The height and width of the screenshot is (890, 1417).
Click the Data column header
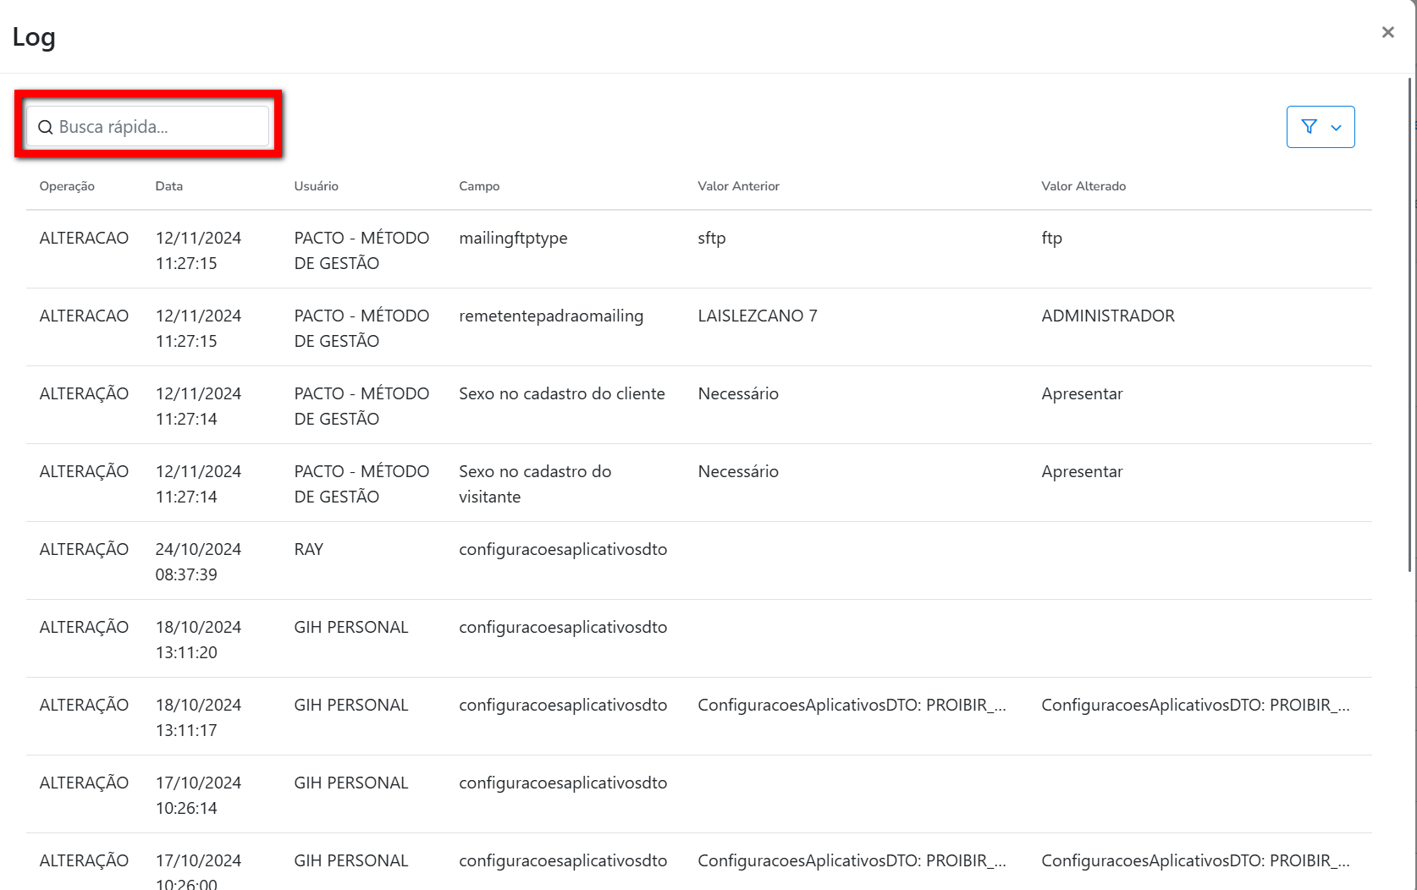coord(168,186)
